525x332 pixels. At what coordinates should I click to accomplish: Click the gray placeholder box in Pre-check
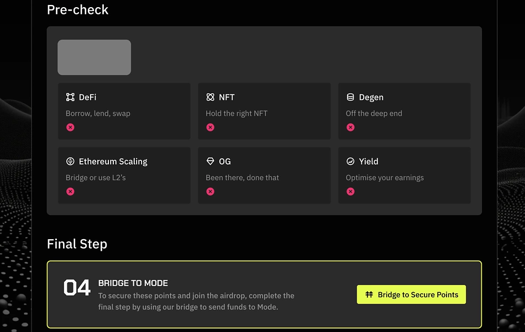[x=94, y=57]
